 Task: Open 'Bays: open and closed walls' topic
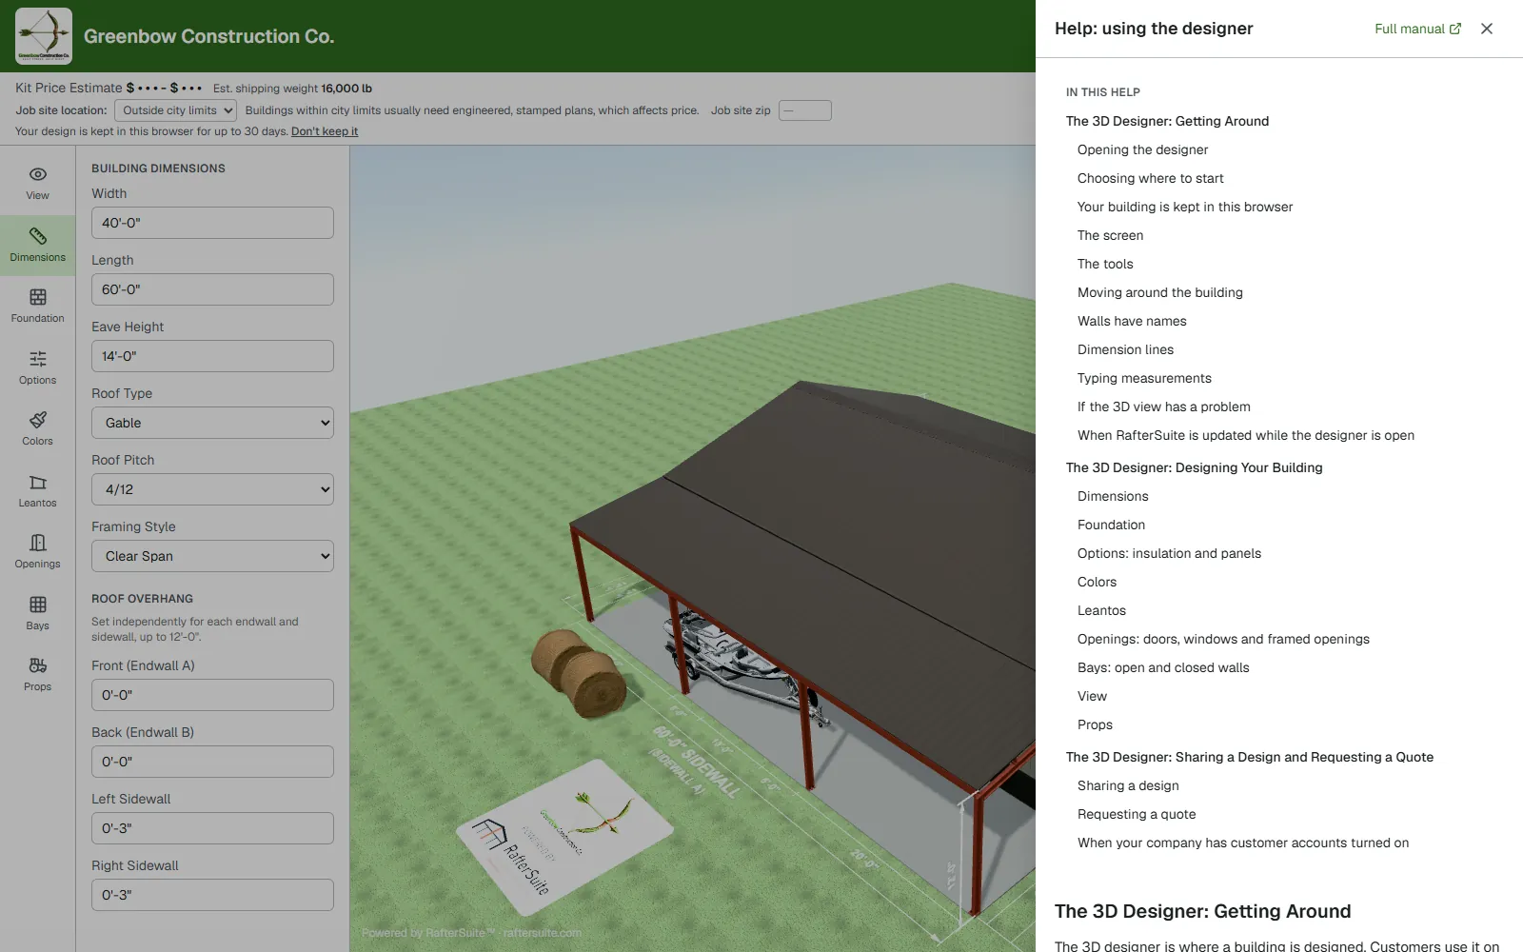(x=1163, y=667)
